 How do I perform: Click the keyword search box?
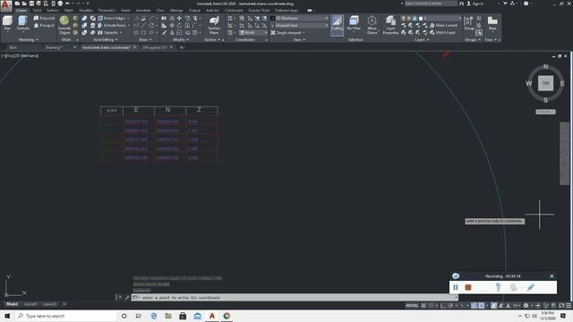(430, 4)
